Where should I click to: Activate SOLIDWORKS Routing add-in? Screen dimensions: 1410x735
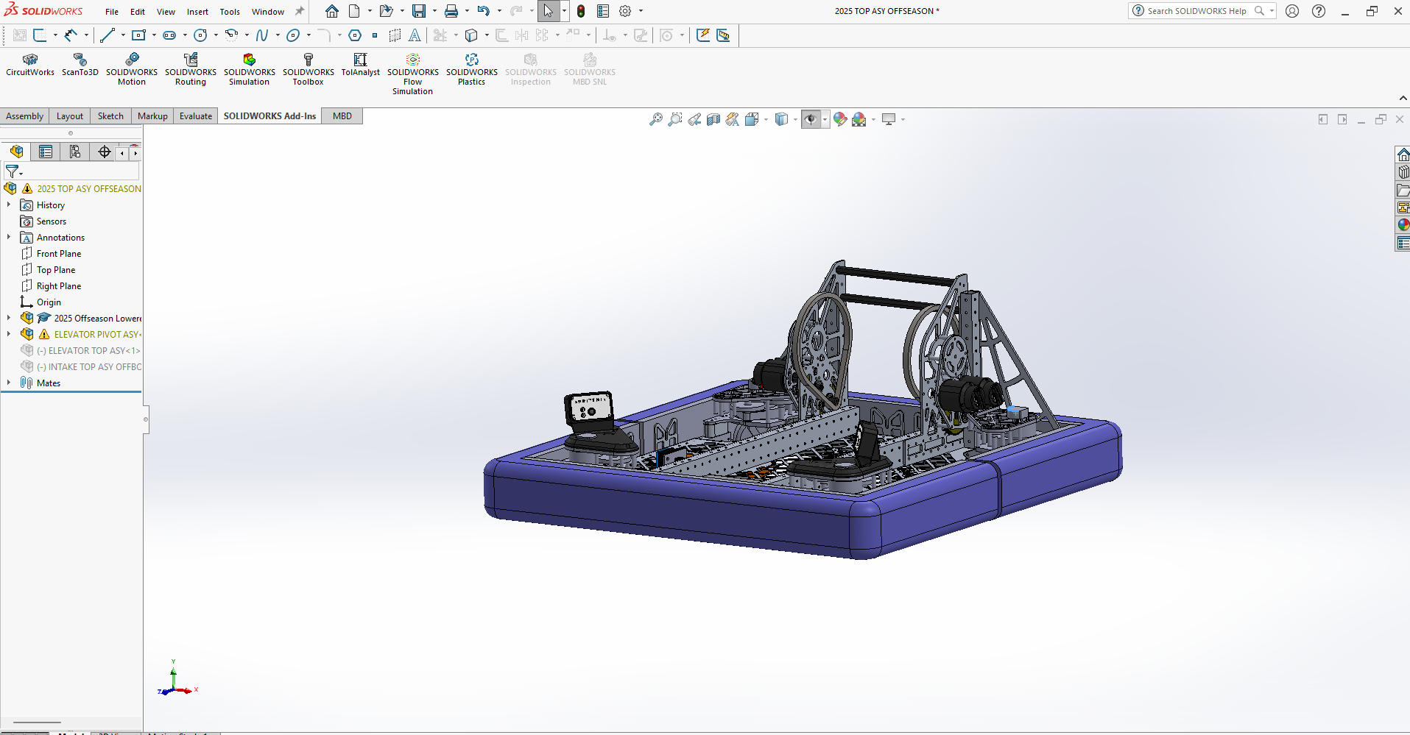tap(191, 69)
